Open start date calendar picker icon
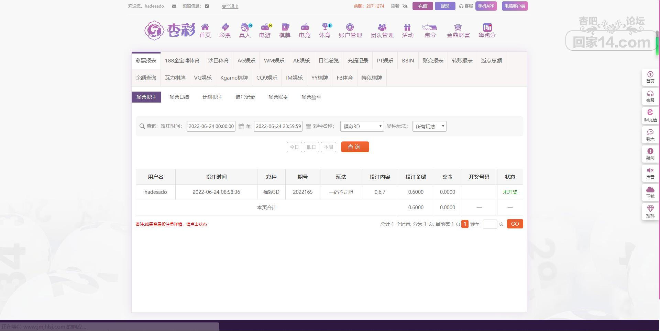This screenshot has height=331, width=660. (x=241, y=126)
